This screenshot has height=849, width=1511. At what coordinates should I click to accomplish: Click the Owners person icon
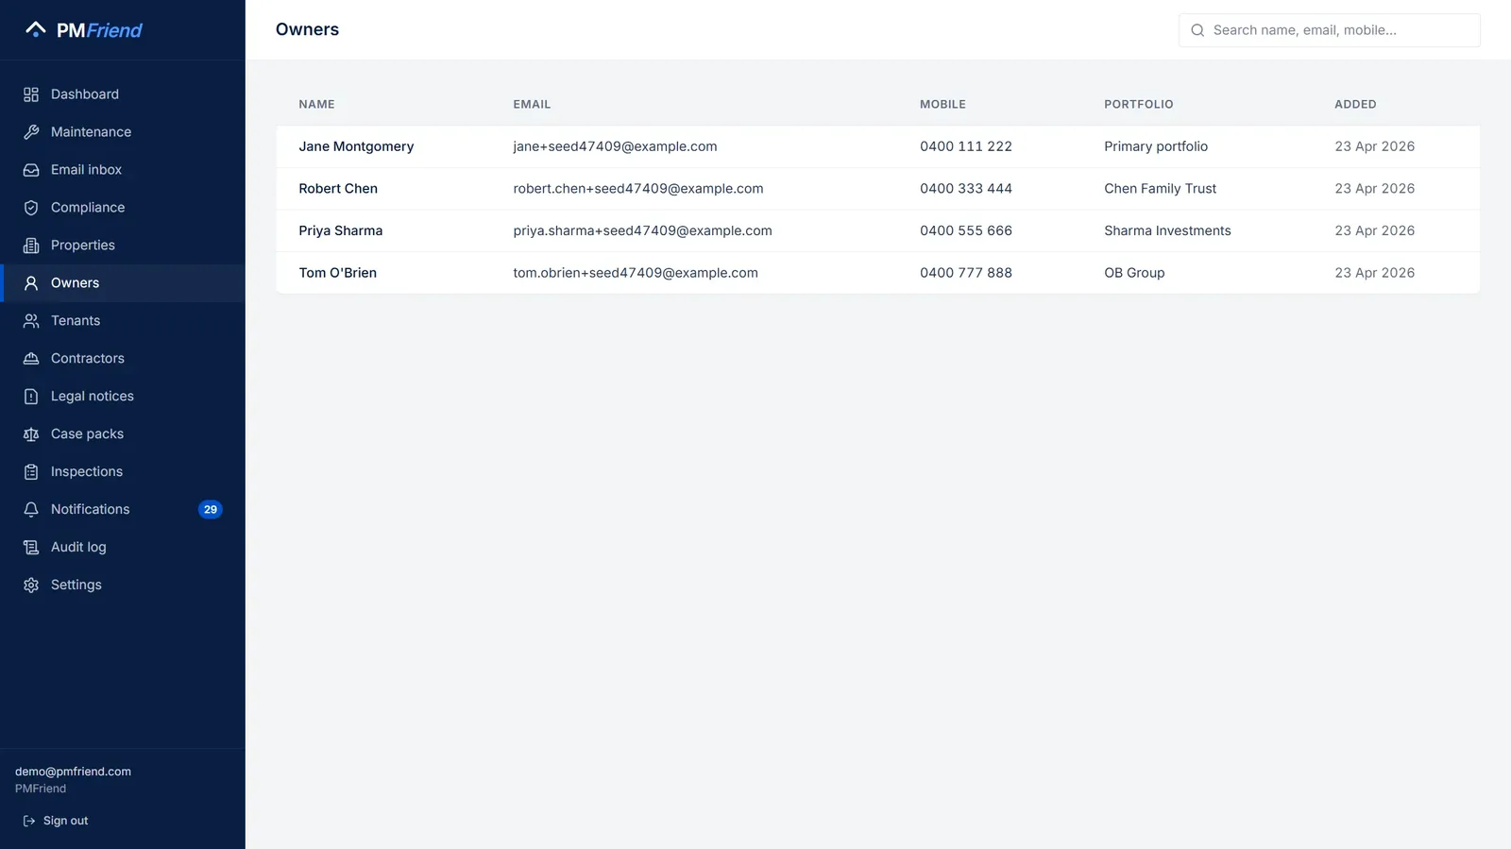click(x=31, y=283)
